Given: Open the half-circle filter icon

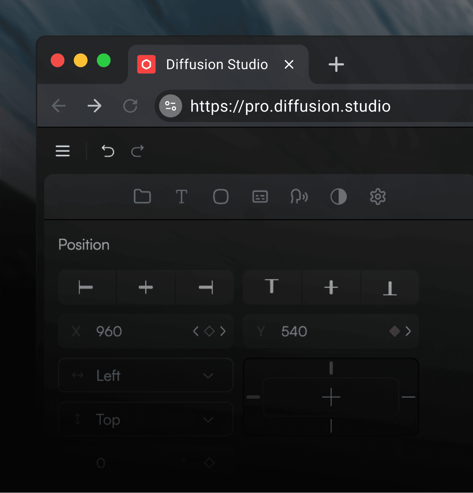Looking at the screenshot, I should coord(338,197).
